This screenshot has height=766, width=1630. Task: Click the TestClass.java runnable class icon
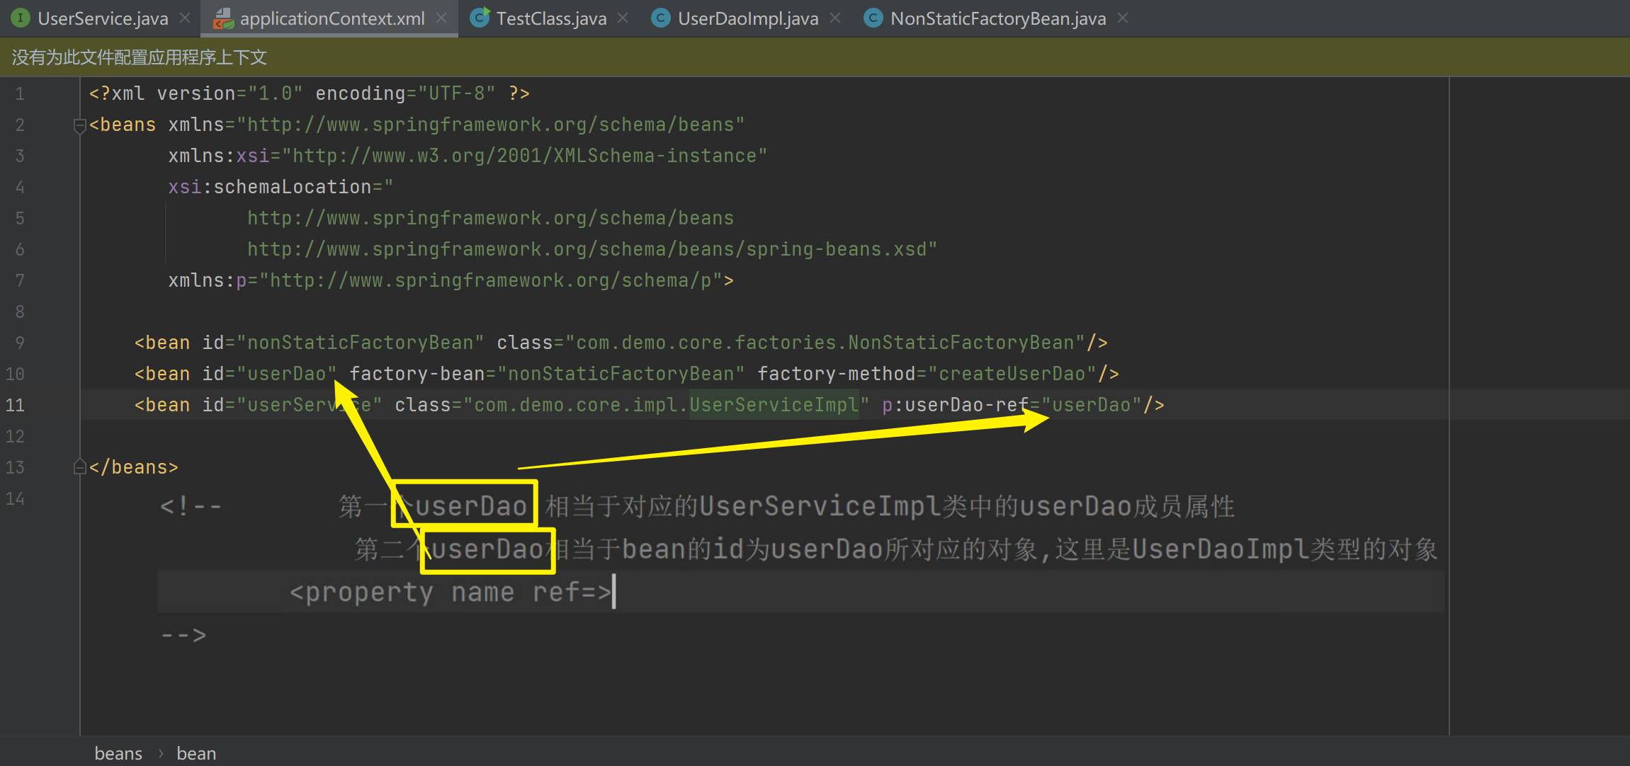coord(480,18)
